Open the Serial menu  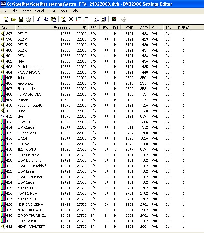pyautogui.click(x=39, y=11)
